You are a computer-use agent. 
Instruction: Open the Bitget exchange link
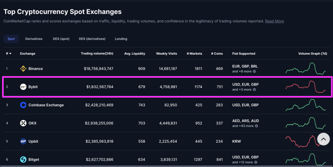34,160
